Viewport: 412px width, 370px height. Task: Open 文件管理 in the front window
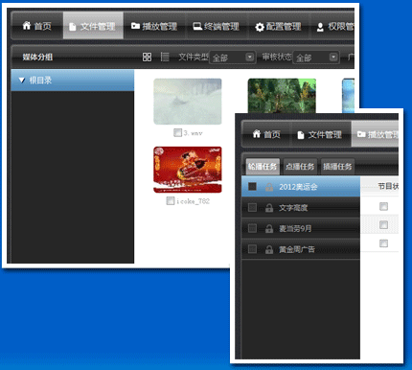coord(320,135)
